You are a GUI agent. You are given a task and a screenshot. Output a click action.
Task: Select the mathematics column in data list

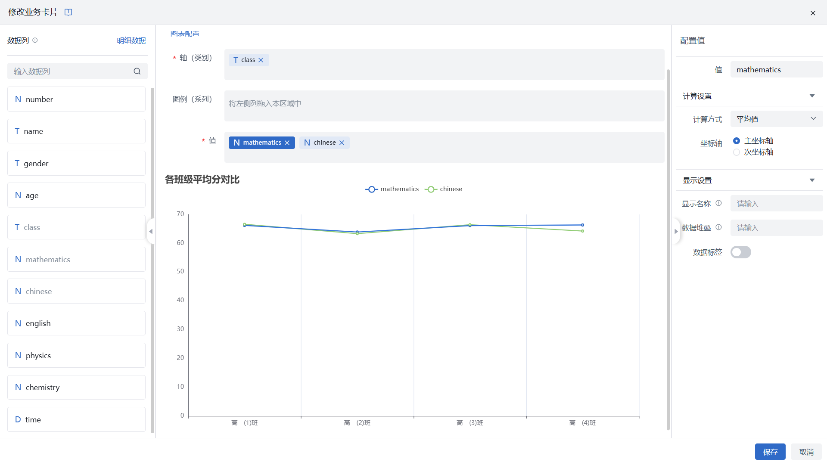pyautogui.click(x=76, y=259)
